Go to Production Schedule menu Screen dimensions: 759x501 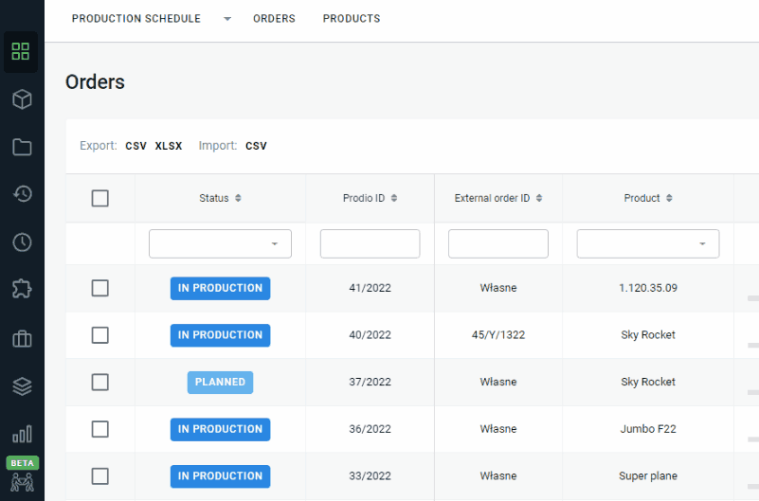136,18
